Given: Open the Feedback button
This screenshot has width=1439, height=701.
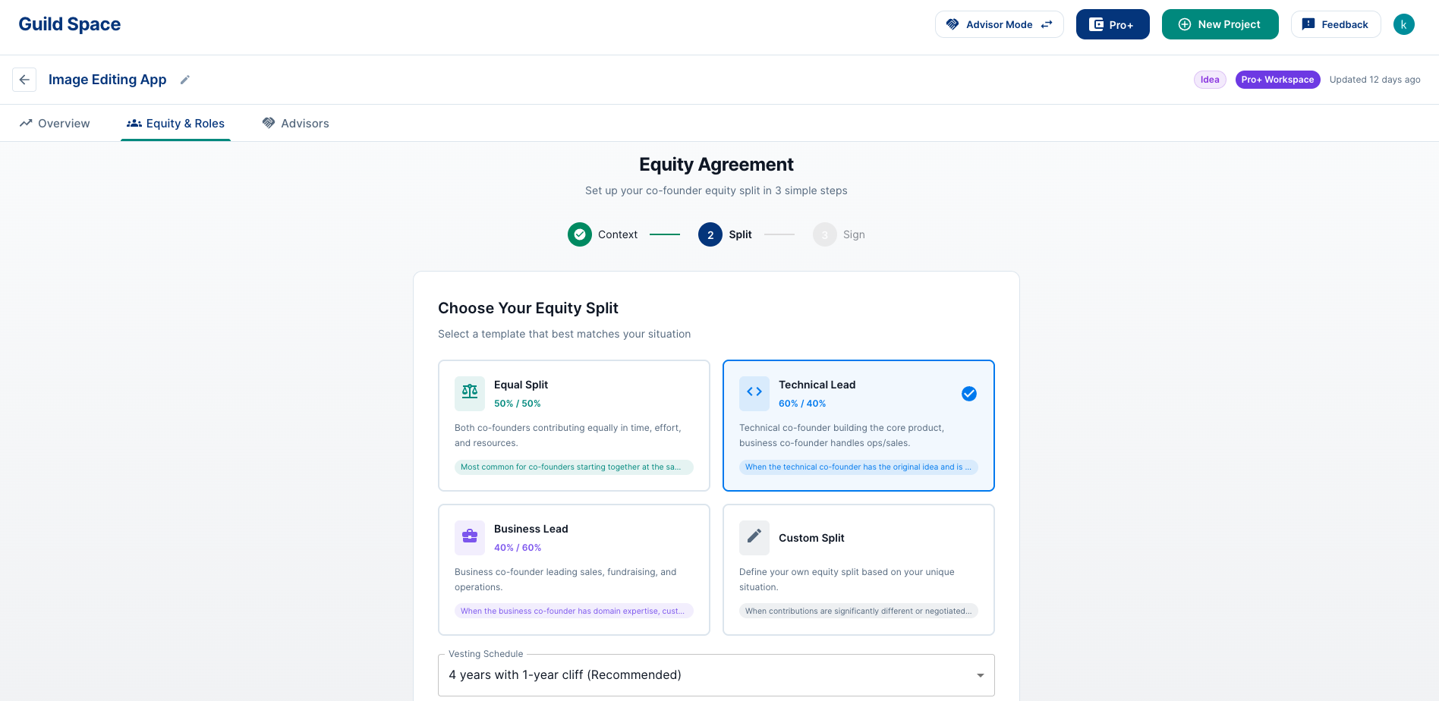Looking at the screenshot, I should 1335,24.
